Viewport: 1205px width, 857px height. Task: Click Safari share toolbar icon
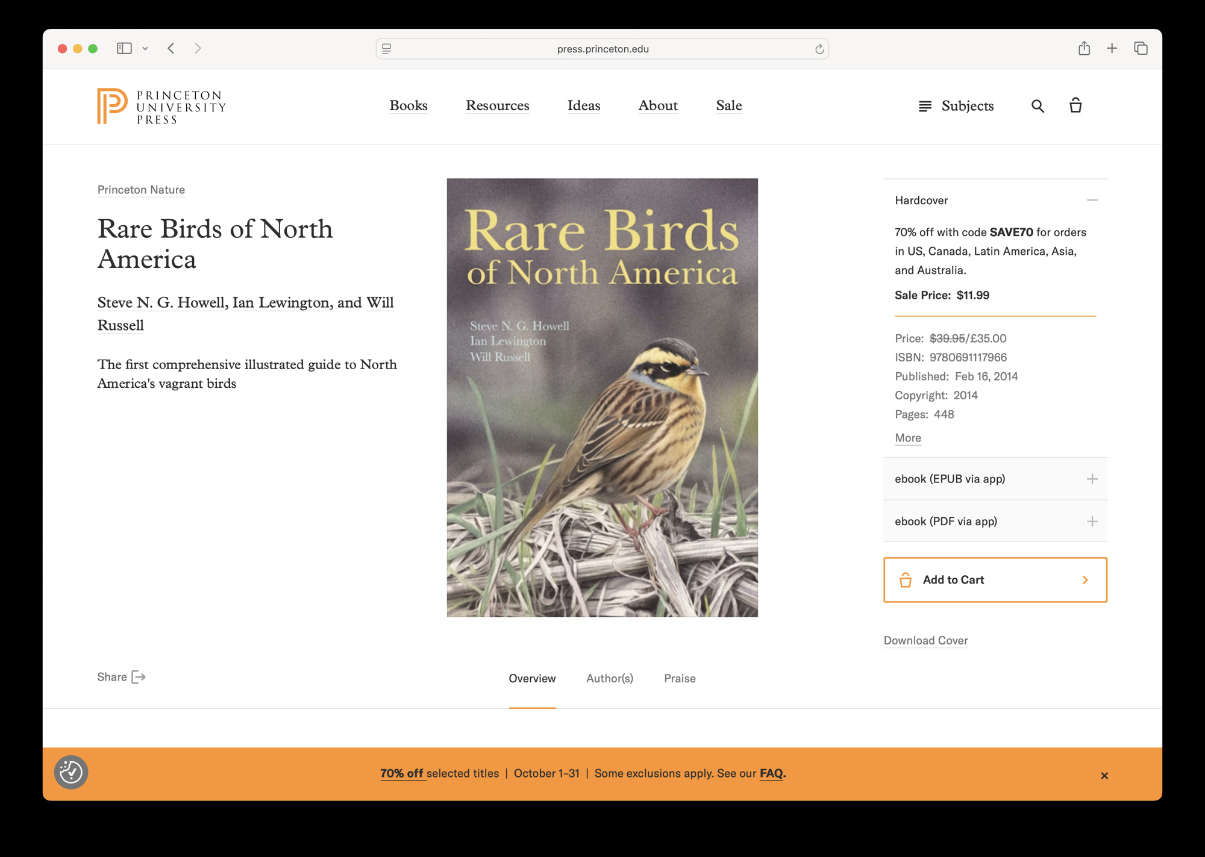click(1084, 48)
